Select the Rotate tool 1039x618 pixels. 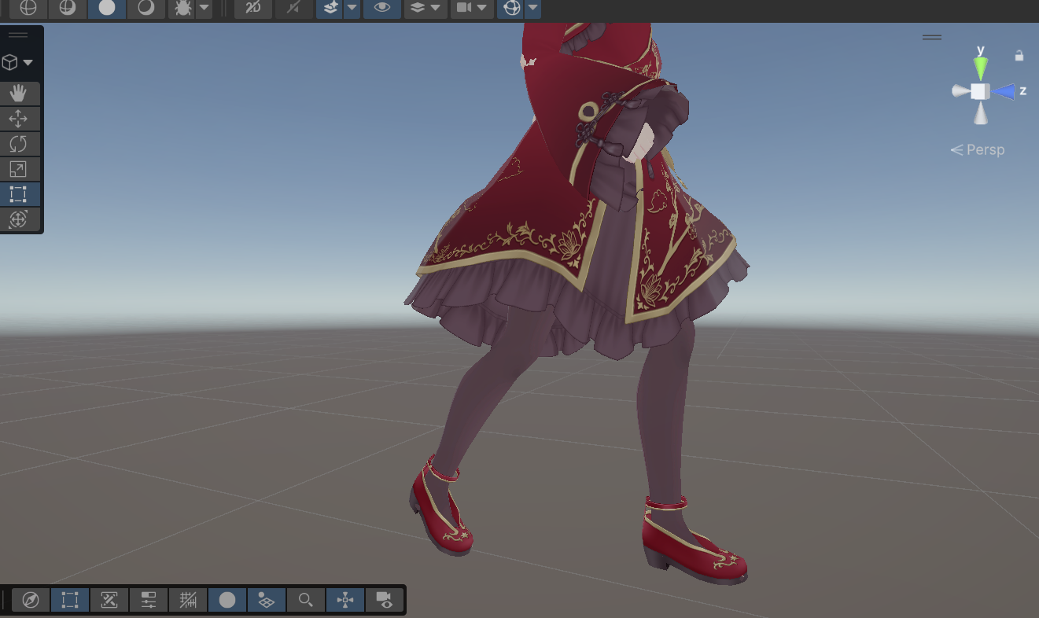(x=19, y=144)
